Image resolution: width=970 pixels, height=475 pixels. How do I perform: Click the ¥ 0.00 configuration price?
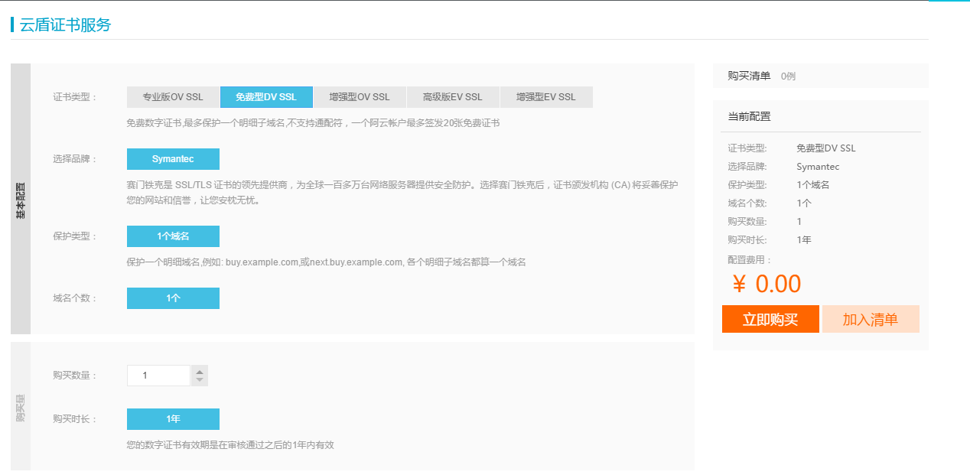click(x=767, y=284)
